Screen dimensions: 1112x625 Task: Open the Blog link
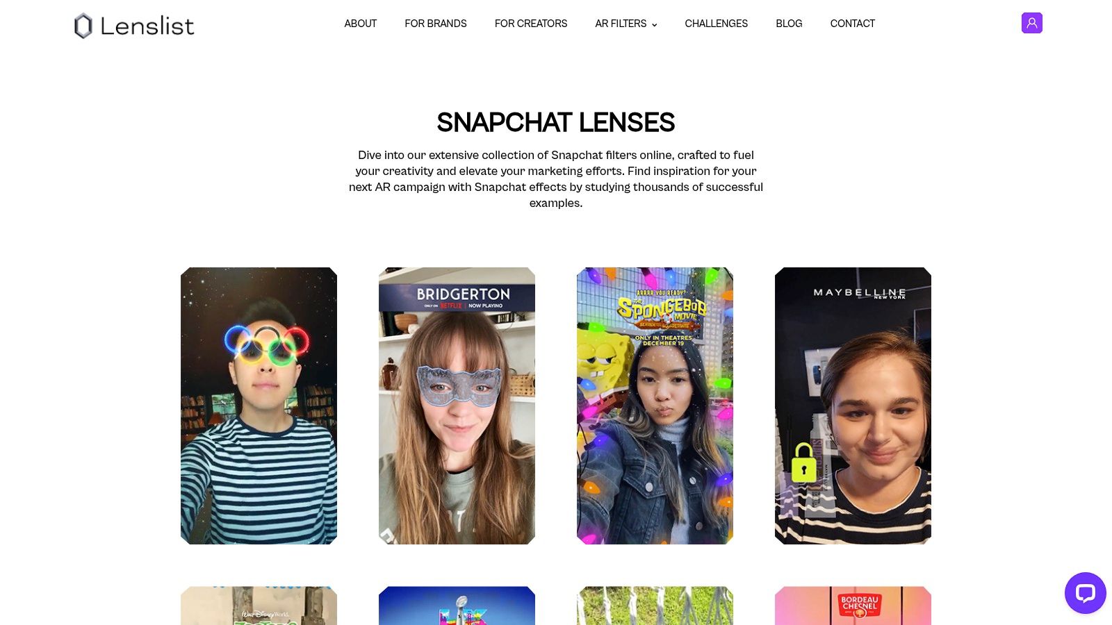(x=789, y=24)
